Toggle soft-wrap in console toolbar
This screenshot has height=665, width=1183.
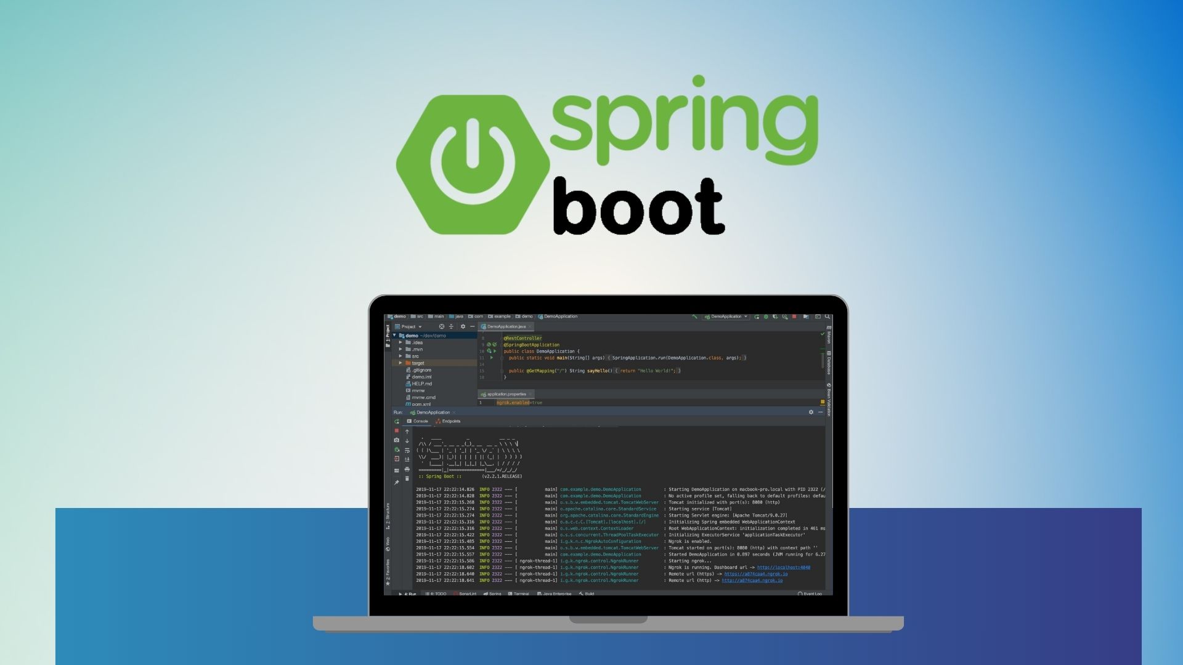[407, 450]
